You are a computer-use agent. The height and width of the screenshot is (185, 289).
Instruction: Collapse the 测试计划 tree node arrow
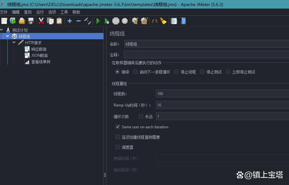[2, 29]
